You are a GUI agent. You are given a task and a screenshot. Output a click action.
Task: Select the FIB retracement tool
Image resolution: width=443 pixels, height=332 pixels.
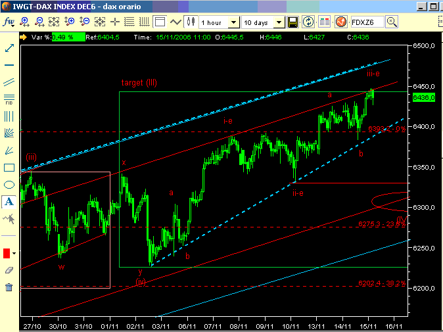point(9,99)
